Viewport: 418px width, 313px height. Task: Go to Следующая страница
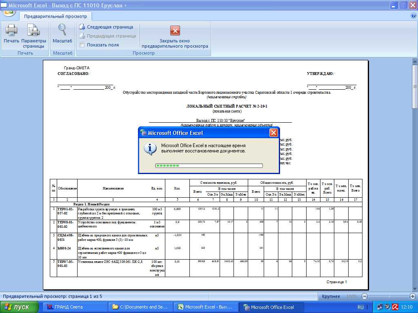[107, 27]
